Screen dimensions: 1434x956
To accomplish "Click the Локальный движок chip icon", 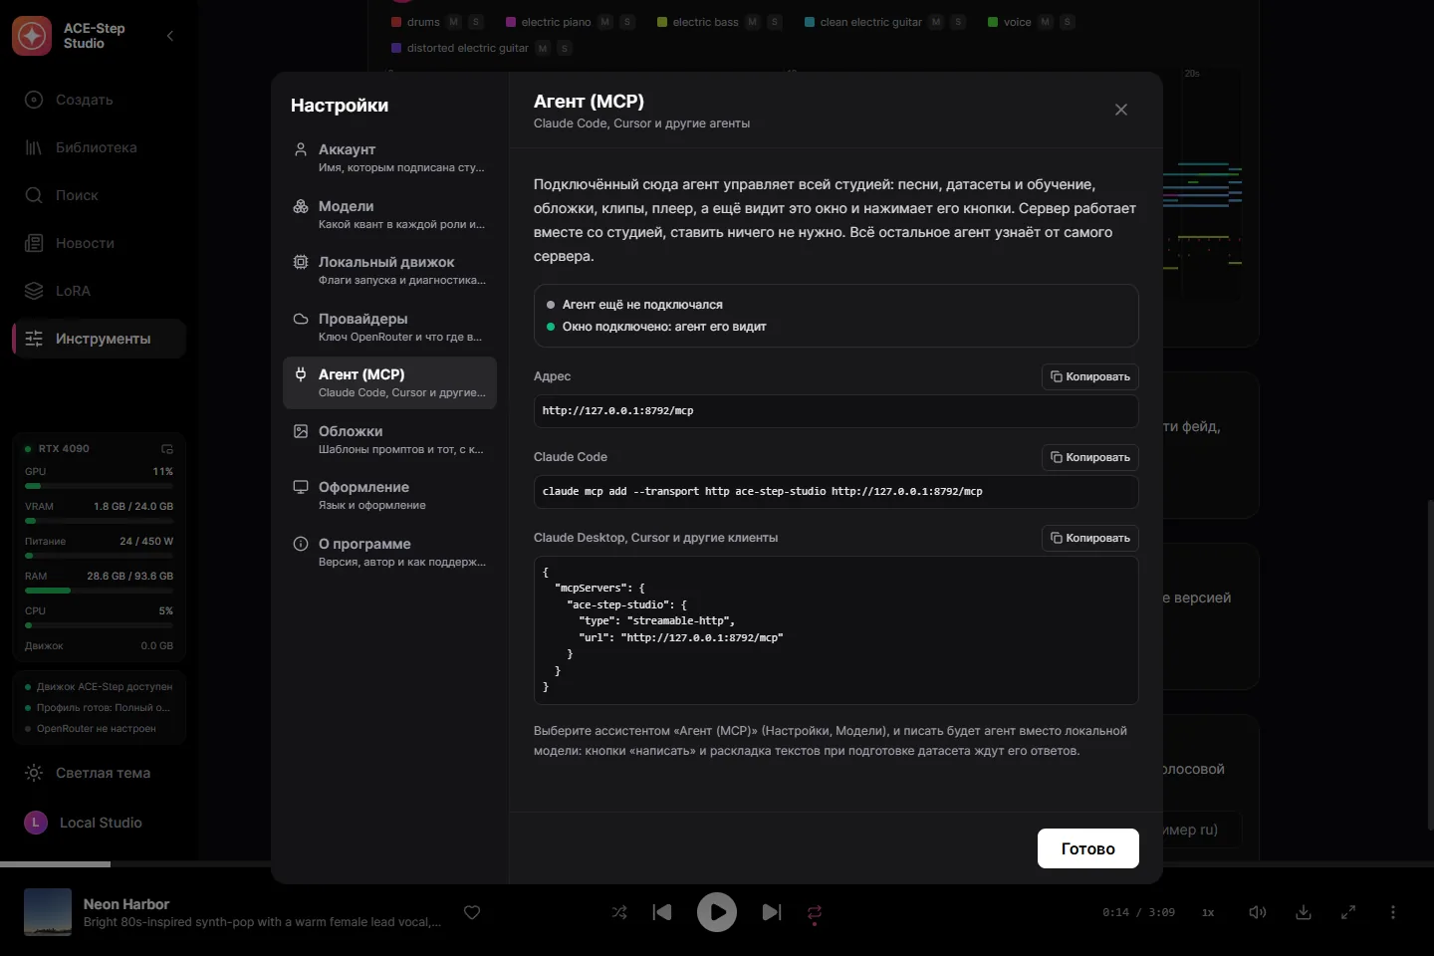I will [301, 262].
